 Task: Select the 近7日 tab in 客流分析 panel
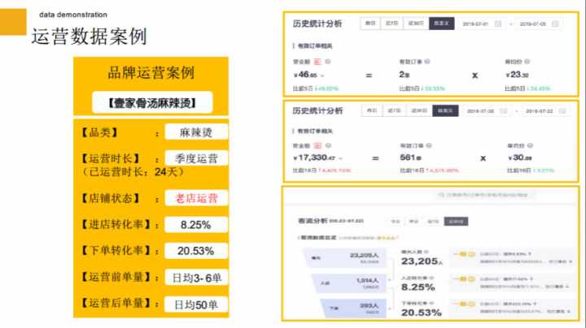point(433,222)
